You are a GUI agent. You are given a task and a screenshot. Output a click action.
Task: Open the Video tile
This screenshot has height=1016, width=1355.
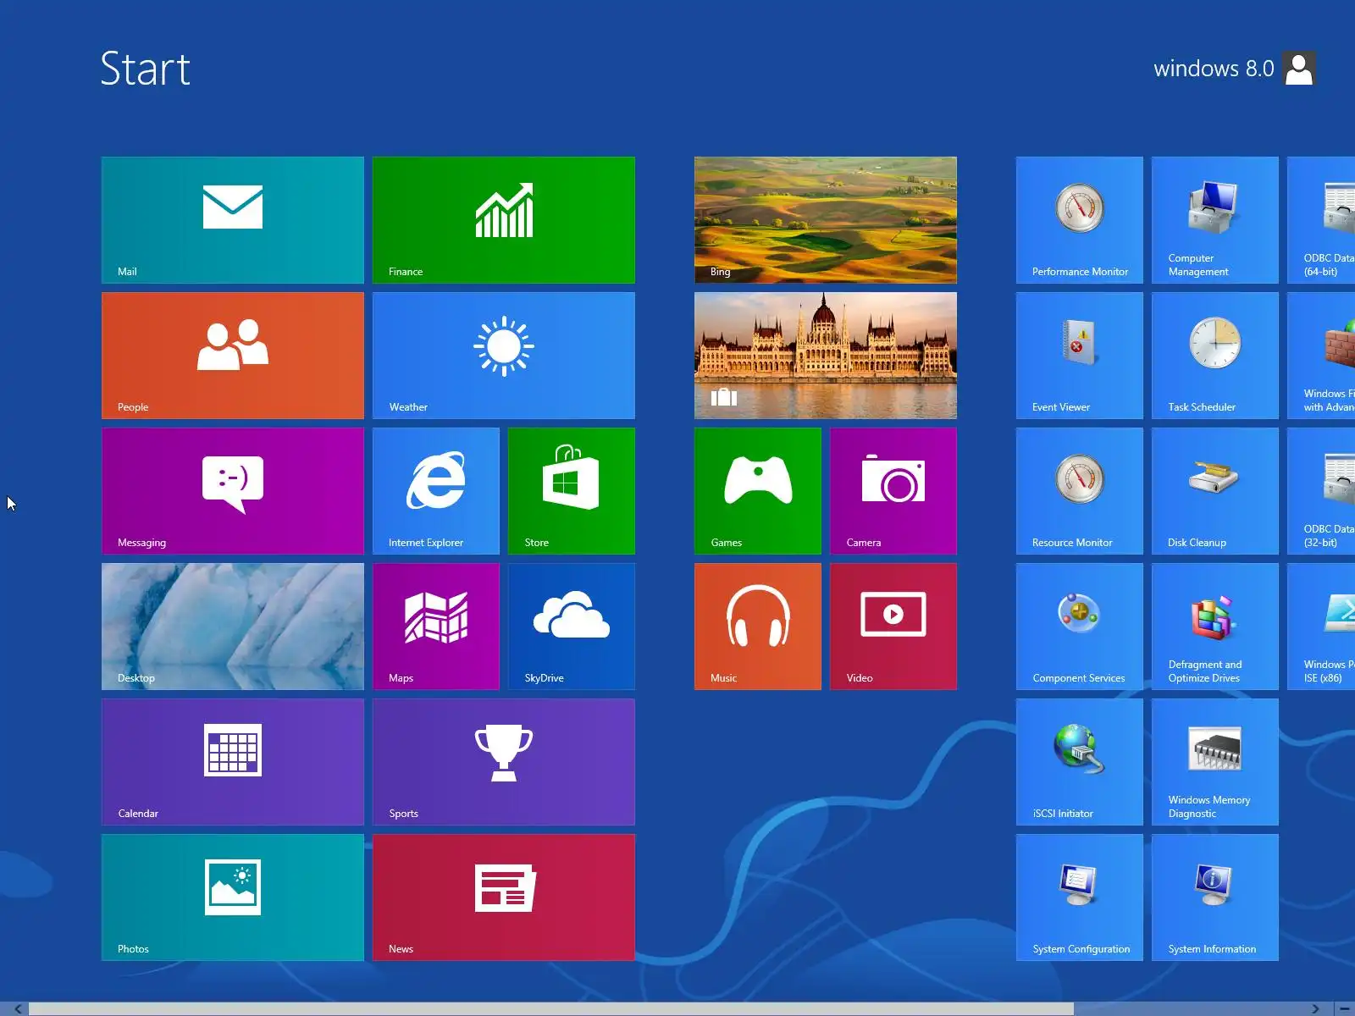[x=893, y=627]
